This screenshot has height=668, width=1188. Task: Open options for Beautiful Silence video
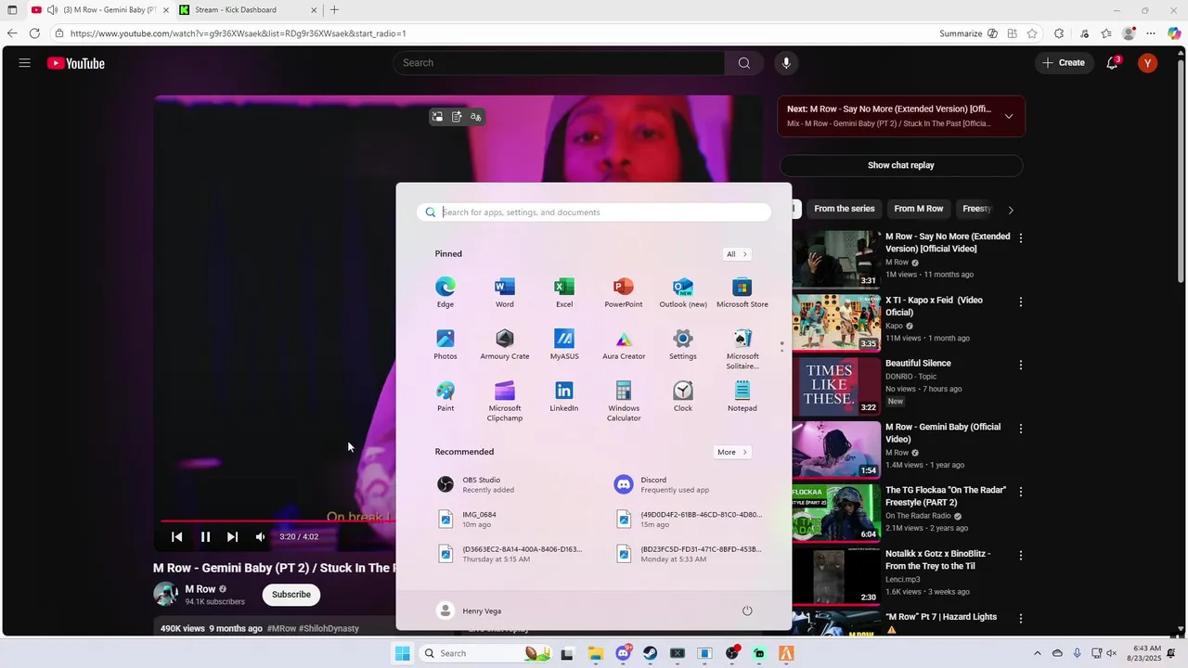[1021, 365]
